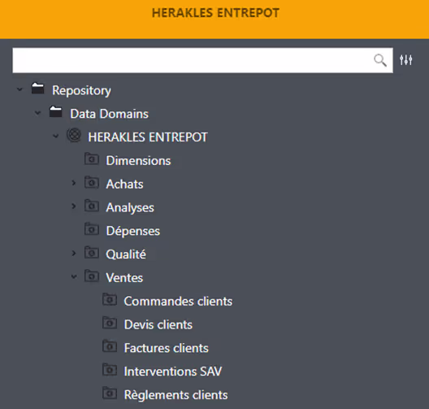Click the Data Domains folder icon
This screenshot has width=429, height=409.
(55, 112)
